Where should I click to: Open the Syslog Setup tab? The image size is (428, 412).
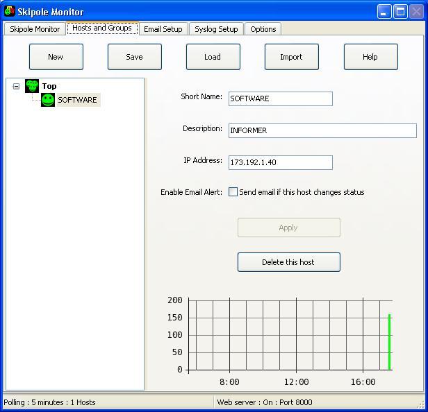216,29
